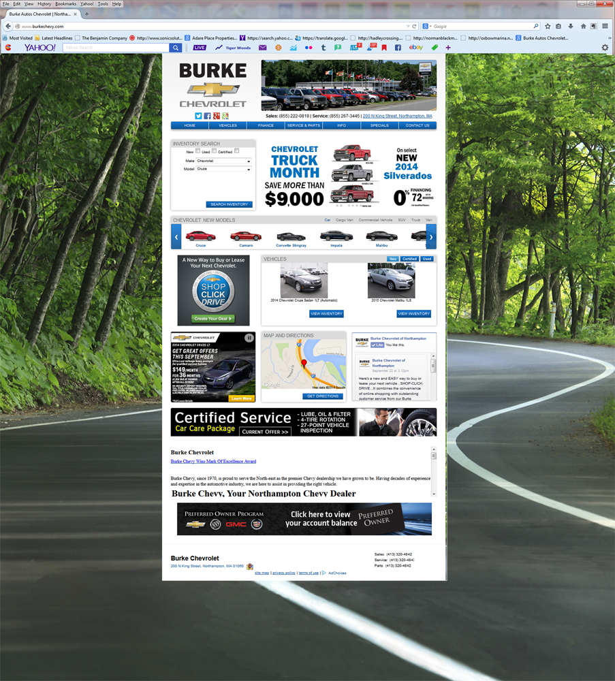
Task: Go to Firefox home page icon
Action: coord(583,27)
